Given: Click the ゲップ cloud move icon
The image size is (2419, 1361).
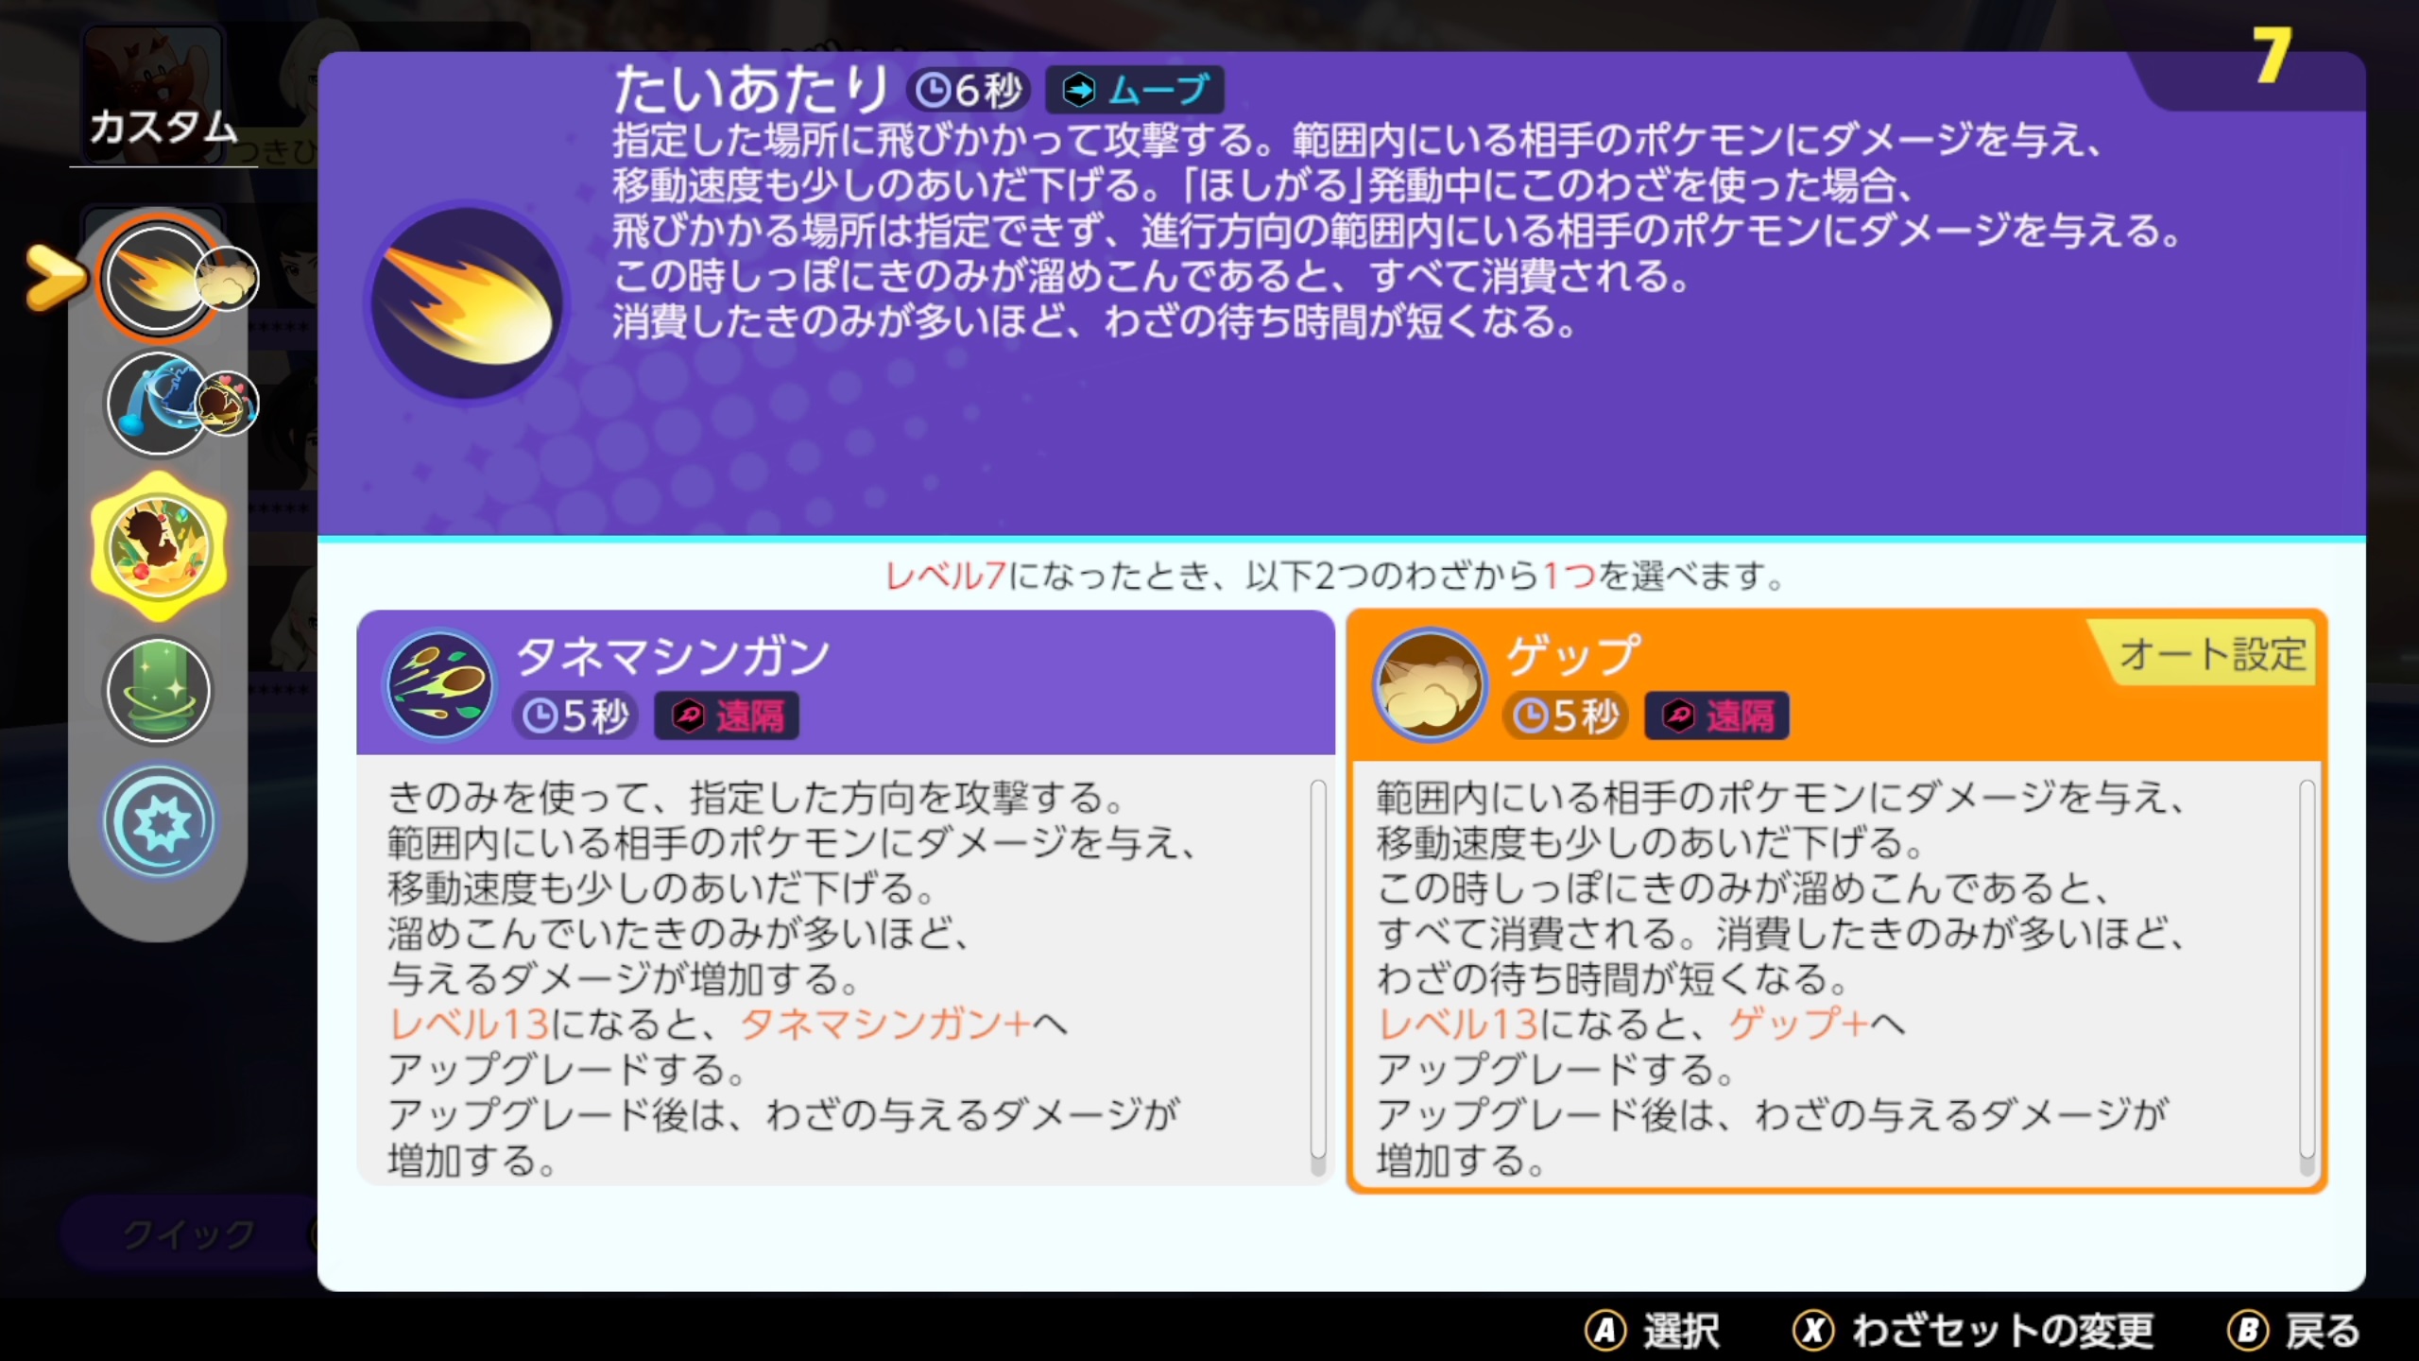Looking at the screenshot, I should (1429, 684).
